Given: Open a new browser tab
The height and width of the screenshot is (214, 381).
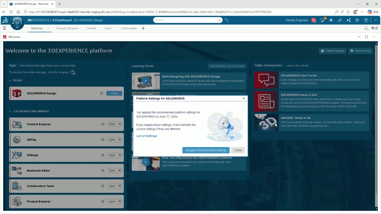Looking at the screenshot, I should pyautogui.click(x=60, y=4).
